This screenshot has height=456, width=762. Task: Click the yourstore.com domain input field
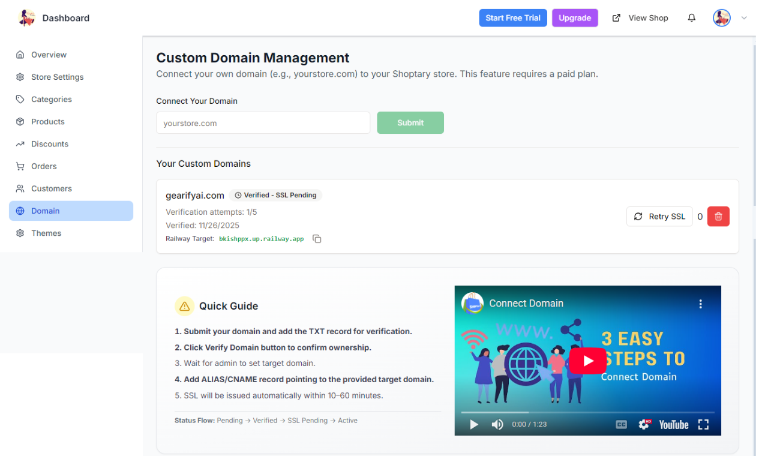[262, 122]
